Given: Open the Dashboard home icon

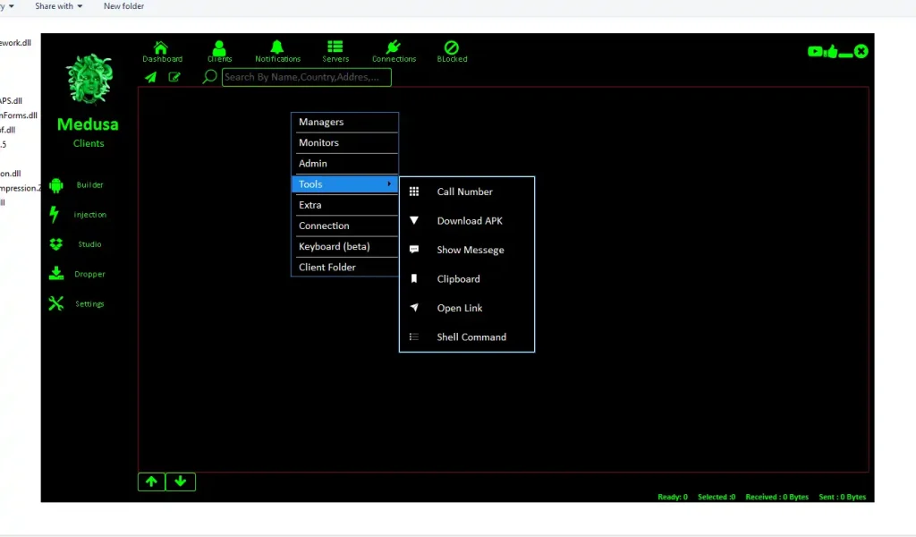Looking at the screenshot, I should [161, 48].
